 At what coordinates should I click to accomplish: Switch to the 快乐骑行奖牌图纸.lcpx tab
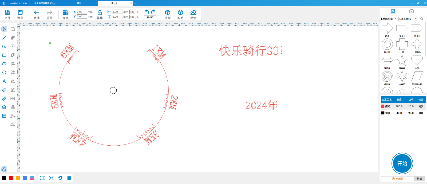click(45, 3)
